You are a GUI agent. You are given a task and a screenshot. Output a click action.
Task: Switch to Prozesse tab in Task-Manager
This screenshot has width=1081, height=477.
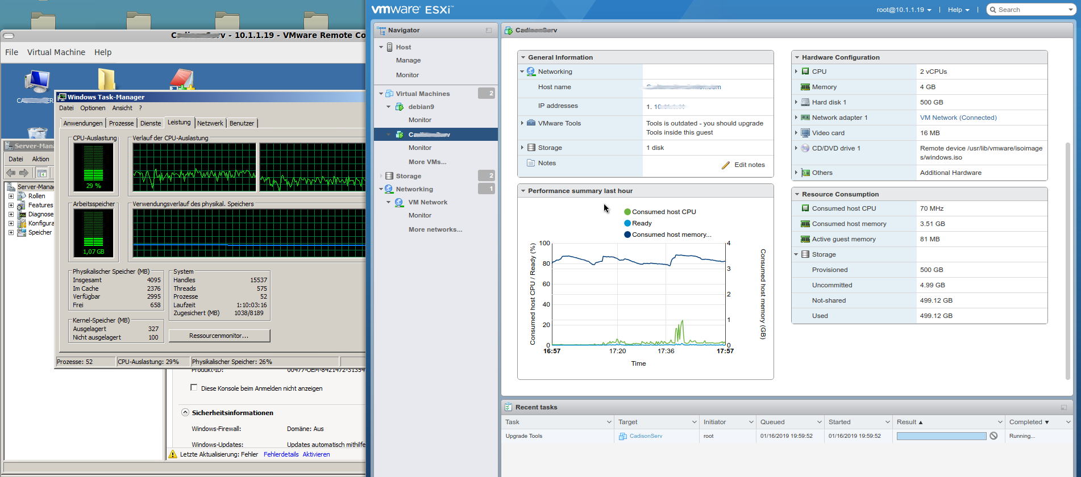pos(121,123)
